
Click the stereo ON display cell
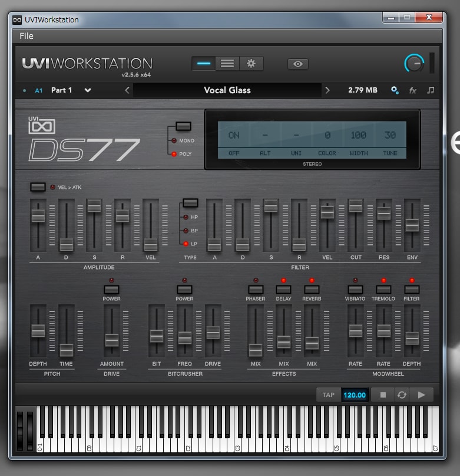(234, 135)
